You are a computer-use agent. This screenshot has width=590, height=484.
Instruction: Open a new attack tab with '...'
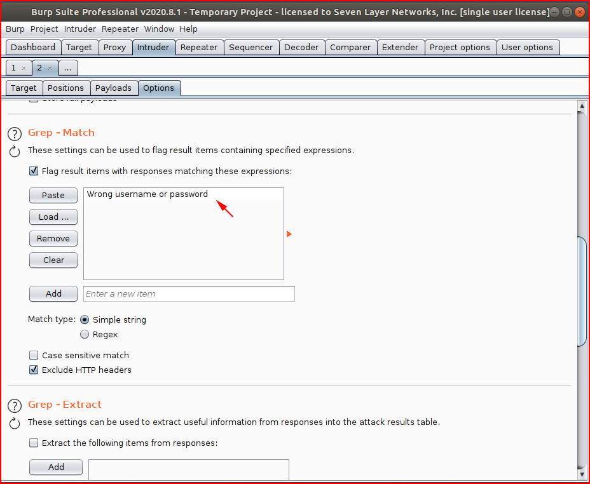pos(68,68)
